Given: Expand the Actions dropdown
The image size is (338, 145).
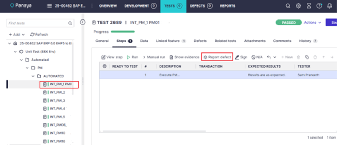Looking at the screenshot, I should (x=312, y=23).
